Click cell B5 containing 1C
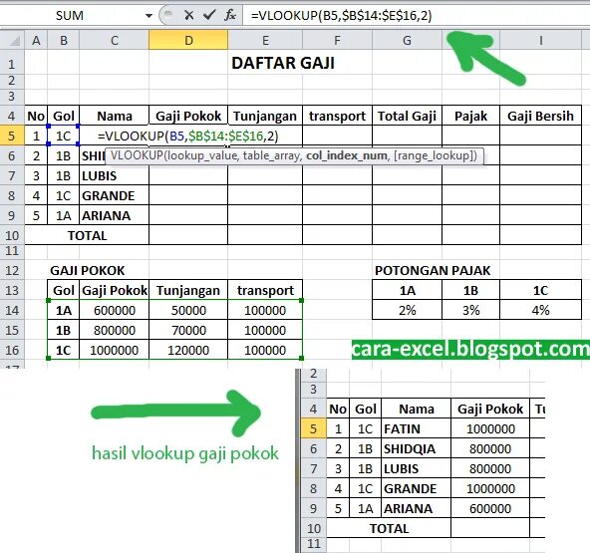590x553 pixels. (x=63, y=136)
